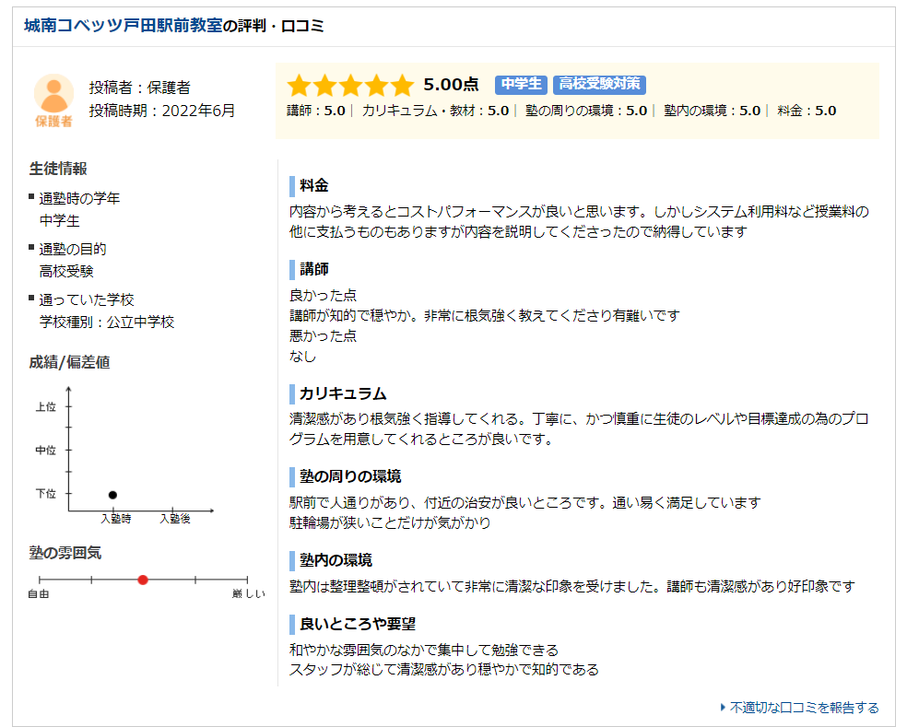Click the 塾内の環境 section heading
Image resolution: width=919 pixels, height=727 pixels.
[336, 560]
